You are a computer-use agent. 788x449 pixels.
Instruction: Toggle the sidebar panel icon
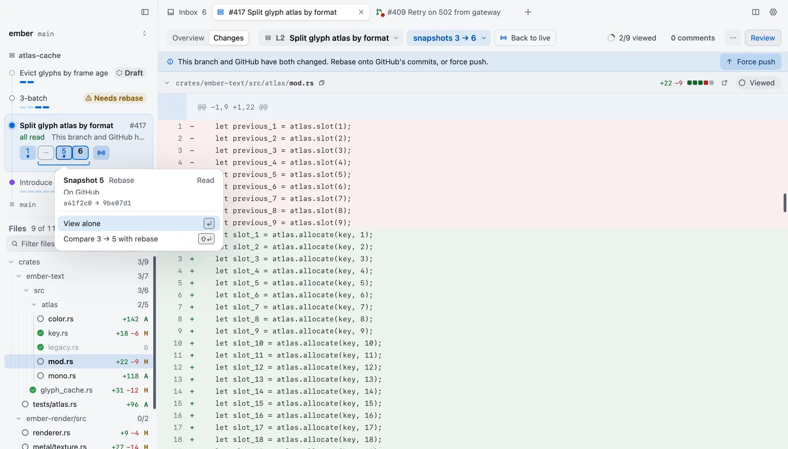click(x=145, y=12)
